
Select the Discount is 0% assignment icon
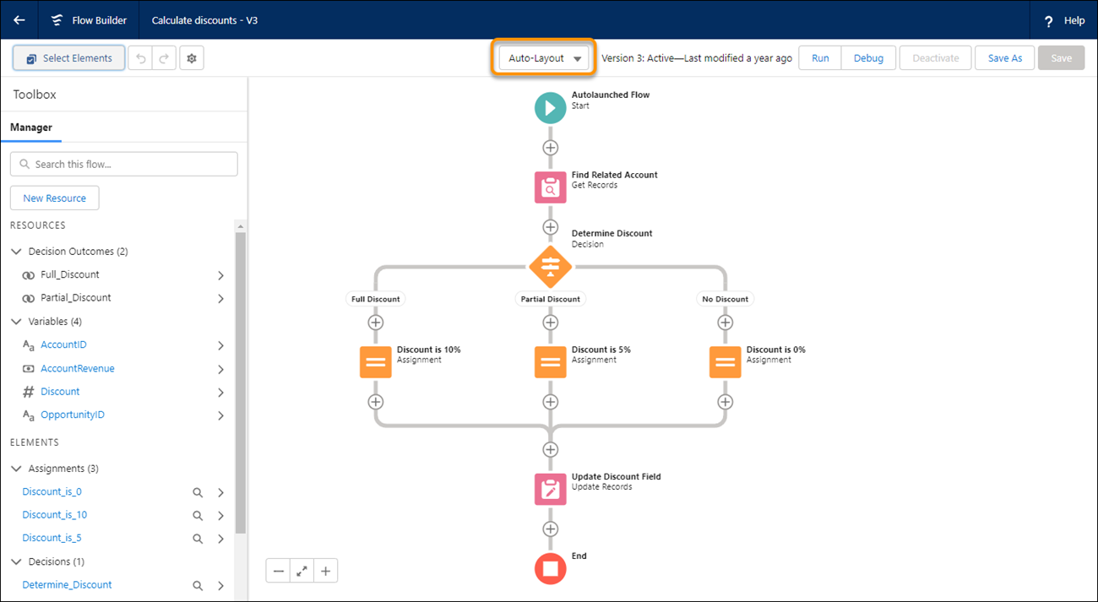725,362
